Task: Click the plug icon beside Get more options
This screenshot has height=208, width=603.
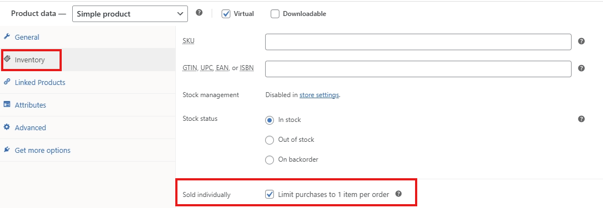Action: (7, 150)
